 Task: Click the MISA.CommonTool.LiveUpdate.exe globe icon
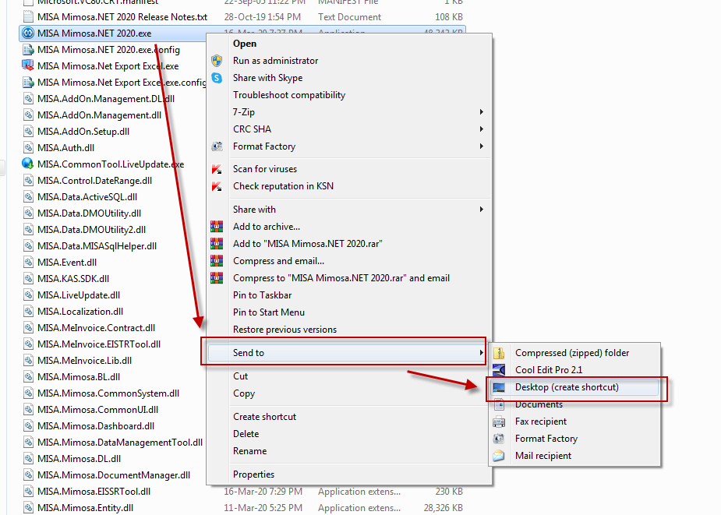pyautogui.click(x=28, y=164)
